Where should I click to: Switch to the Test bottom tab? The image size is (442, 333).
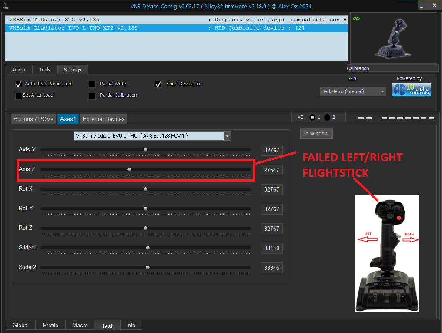pos(107,326)
